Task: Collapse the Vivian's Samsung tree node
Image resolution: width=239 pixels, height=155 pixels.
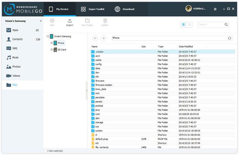Action: (48, 36)
